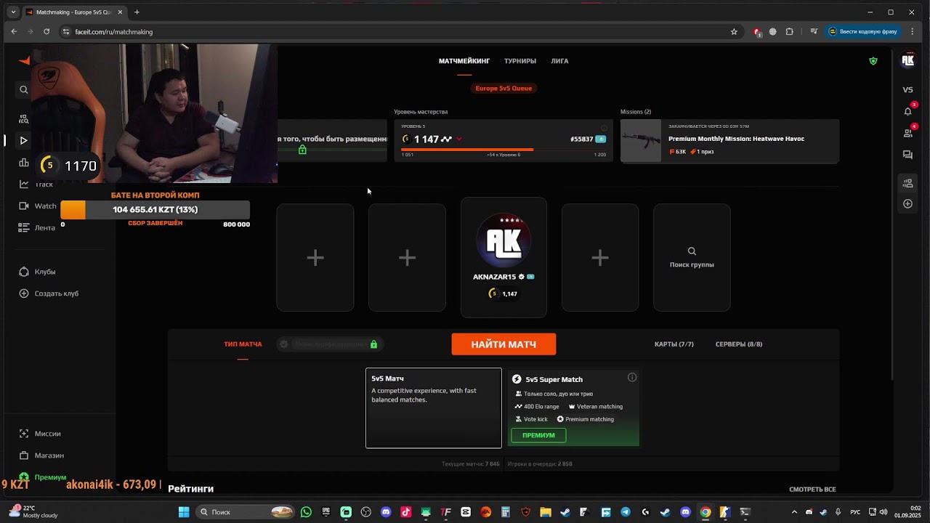
Task: Click Создать клуб in the sidebar
Action: click(48, 293)
